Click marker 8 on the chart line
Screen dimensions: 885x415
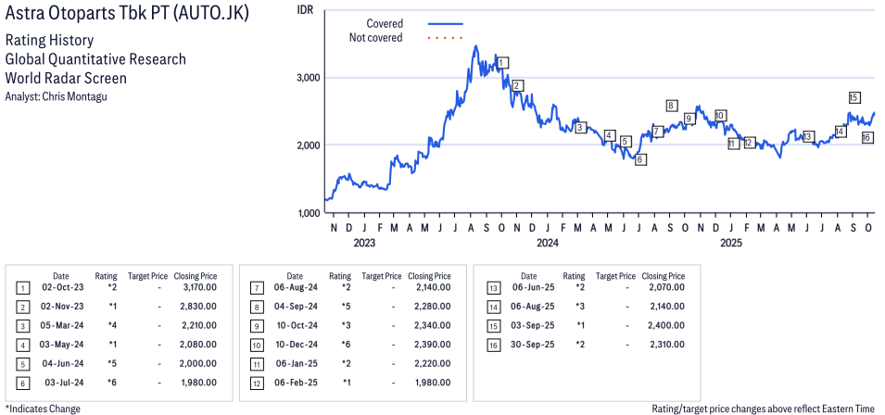click(x=671, y=106)
